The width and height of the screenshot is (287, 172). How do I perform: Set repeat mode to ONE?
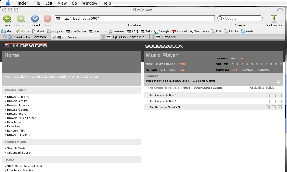pos(172,70)
